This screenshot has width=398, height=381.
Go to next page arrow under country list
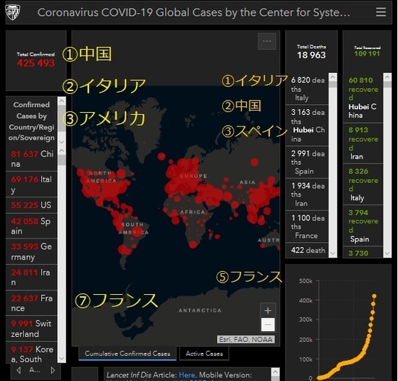point(53,370)
